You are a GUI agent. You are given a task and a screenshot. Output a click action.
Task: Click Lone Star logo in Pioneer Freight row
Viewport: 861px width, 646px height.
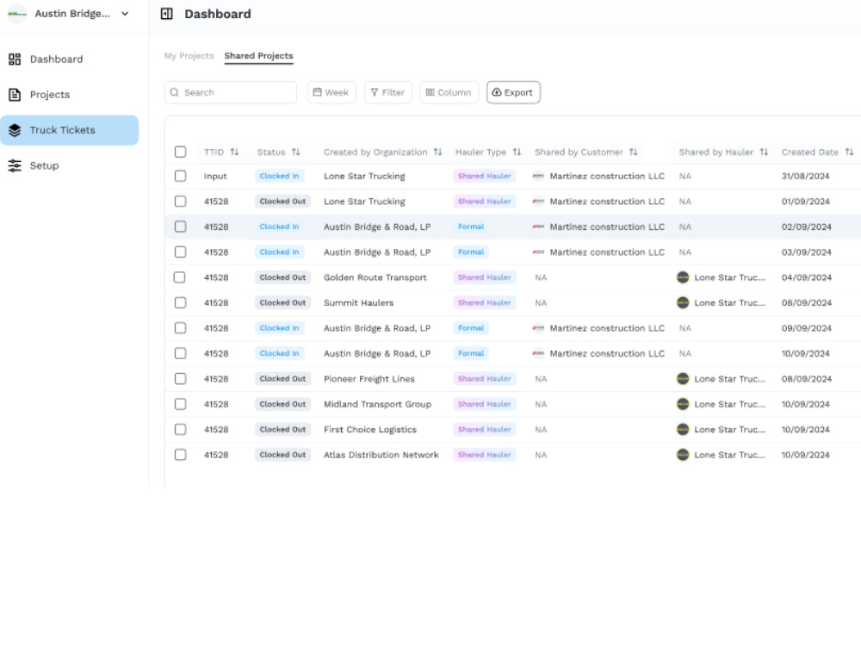[x=683, y=379]
